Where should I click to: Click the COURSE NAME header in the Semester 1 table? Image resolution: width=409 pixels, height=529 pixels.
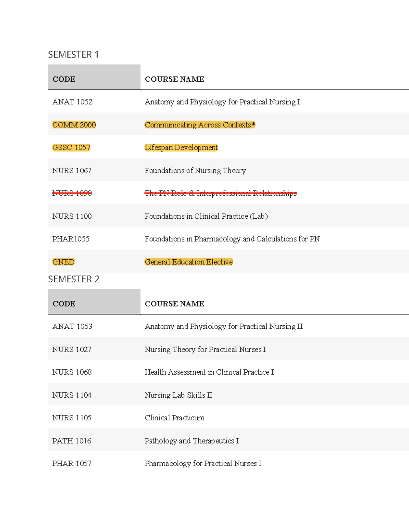coord(175,79)
